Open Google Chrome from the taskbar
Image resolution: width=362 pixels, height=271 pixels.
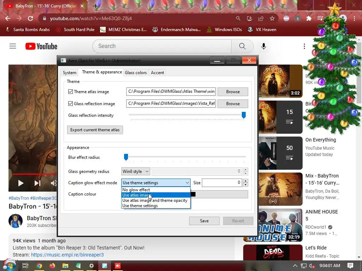(39, 266)
